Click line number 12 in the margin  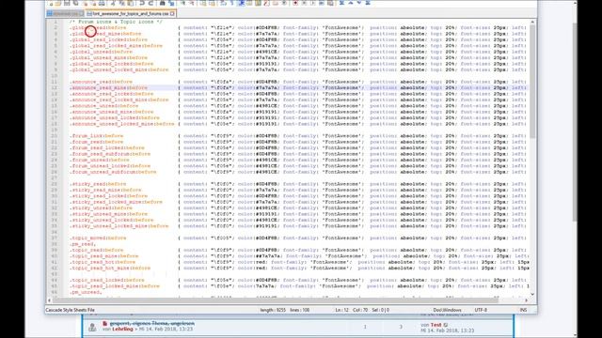point(55,87)
